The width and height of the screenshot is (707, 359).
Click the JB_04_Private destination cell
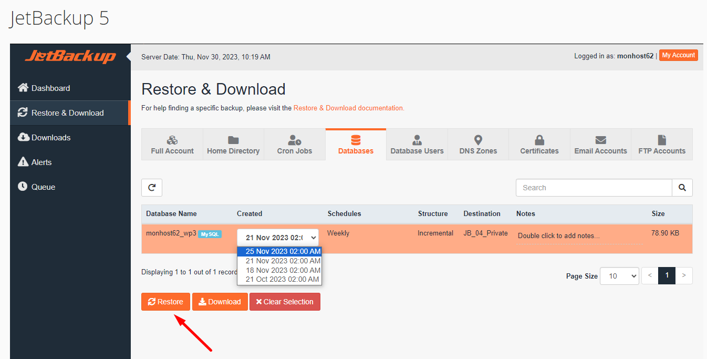pos(485,233)
